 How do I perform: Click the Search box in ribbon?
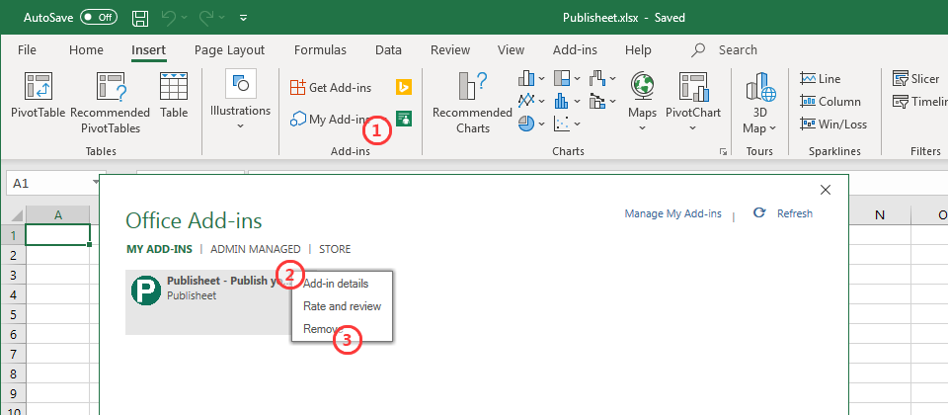(x=725, y=50)
